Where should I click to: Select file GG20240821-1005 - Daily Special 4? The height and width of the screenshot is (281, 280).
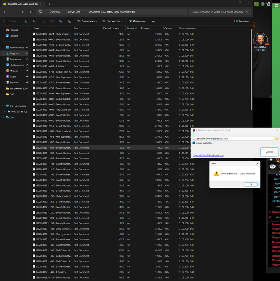[x=53, y=131]
